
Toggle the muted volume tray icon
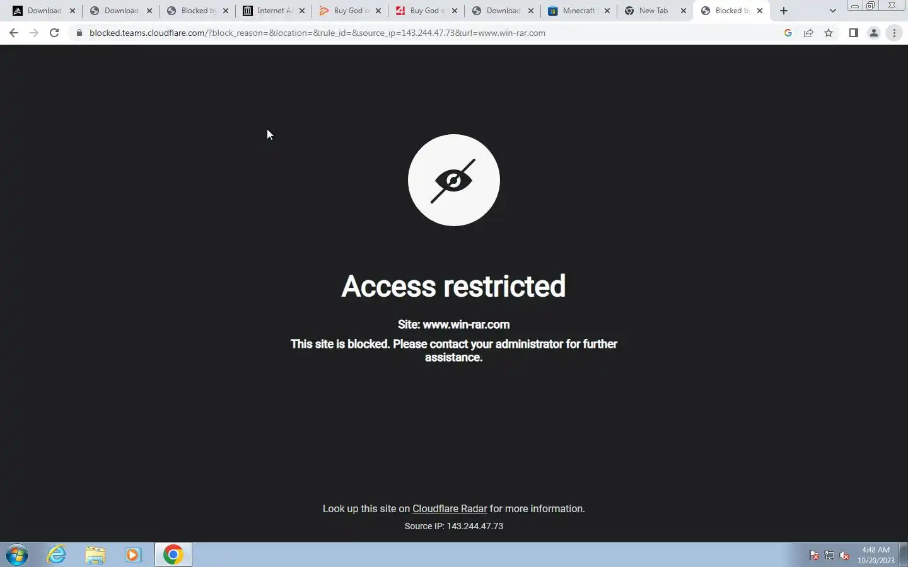coord(844,555)
